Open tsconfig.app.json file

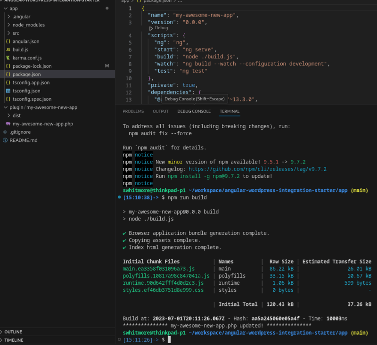pyautogui.click(x=31, y=82)
